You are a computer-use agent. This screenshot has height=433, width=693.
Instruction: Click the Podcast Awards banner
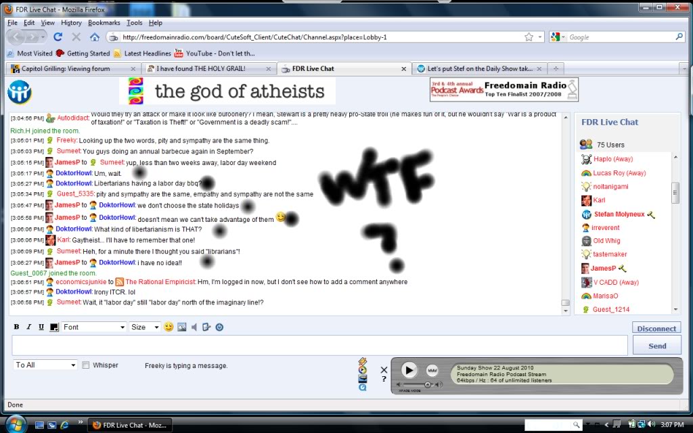pos(504,90)
